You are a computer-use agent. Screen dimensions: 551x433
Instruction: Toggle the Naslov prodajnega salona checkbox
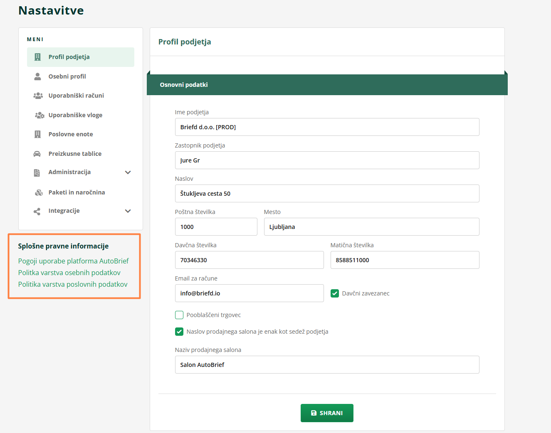point(179,332)
